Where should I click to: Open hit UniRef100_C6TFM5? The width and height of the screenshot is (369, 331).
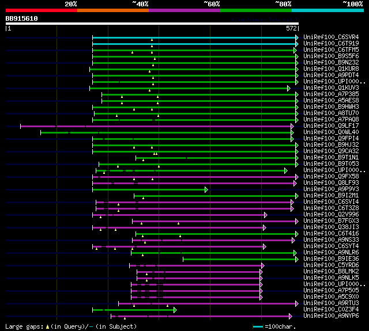(x=331, y=50)
